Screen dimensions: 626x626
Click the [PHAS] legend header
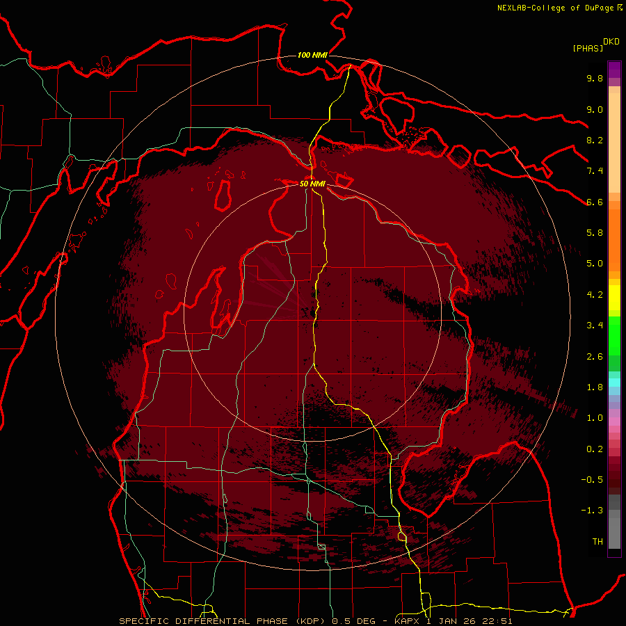588,48
